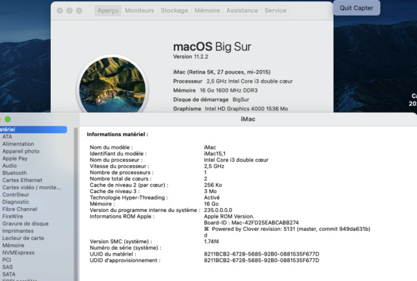This screenshot has height=281, width=417.
Task: Click the 3 Mo level 3 cache value
Action: pos(210,191)
